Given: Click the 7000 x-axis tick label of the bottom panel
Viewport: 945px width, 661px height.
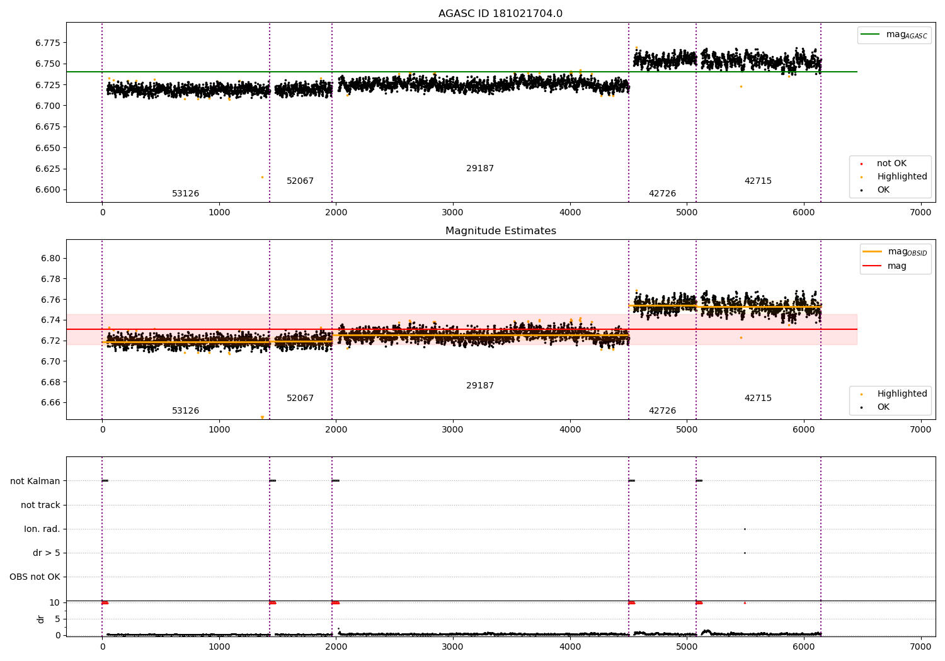Looking at the screenshot, I should (920, 647).
